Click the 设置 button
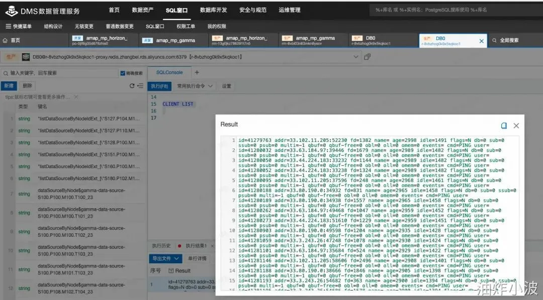The height and width of the screenshot is (300, 543). (x=226, y=86)
